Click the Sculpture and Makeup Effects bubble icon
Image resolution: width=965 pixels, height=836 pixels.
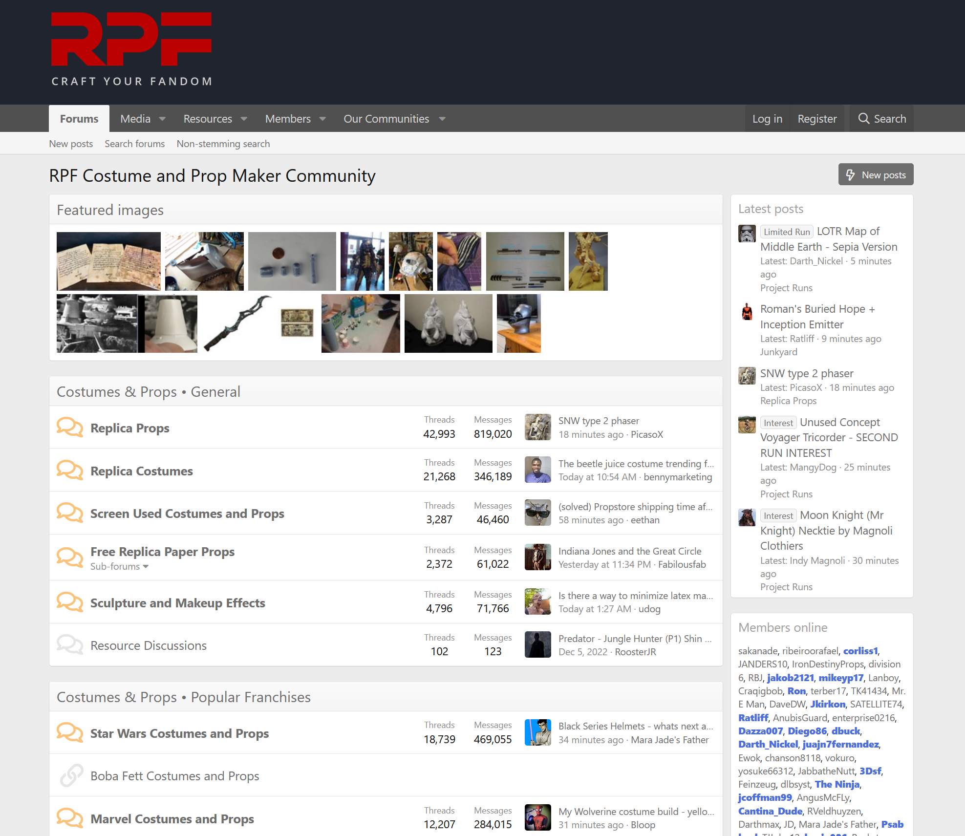pos(70,602)
